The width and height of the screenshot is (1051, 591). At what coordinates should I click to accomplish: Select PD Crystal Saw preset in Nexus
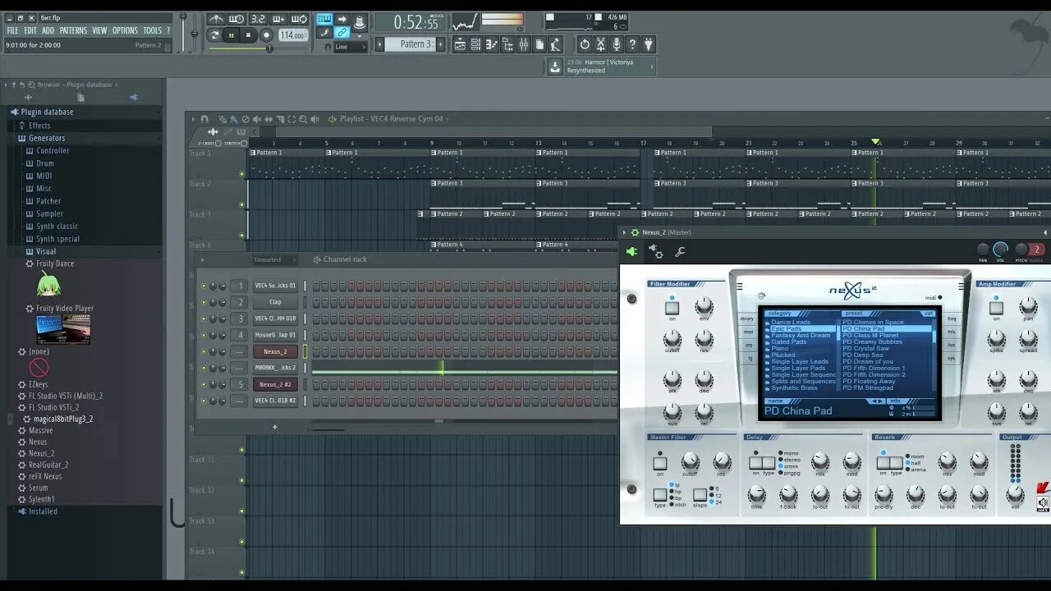point(865,349)
